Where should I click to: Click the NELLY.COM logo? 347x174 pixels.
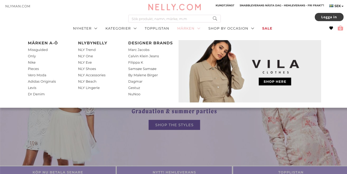175,7
